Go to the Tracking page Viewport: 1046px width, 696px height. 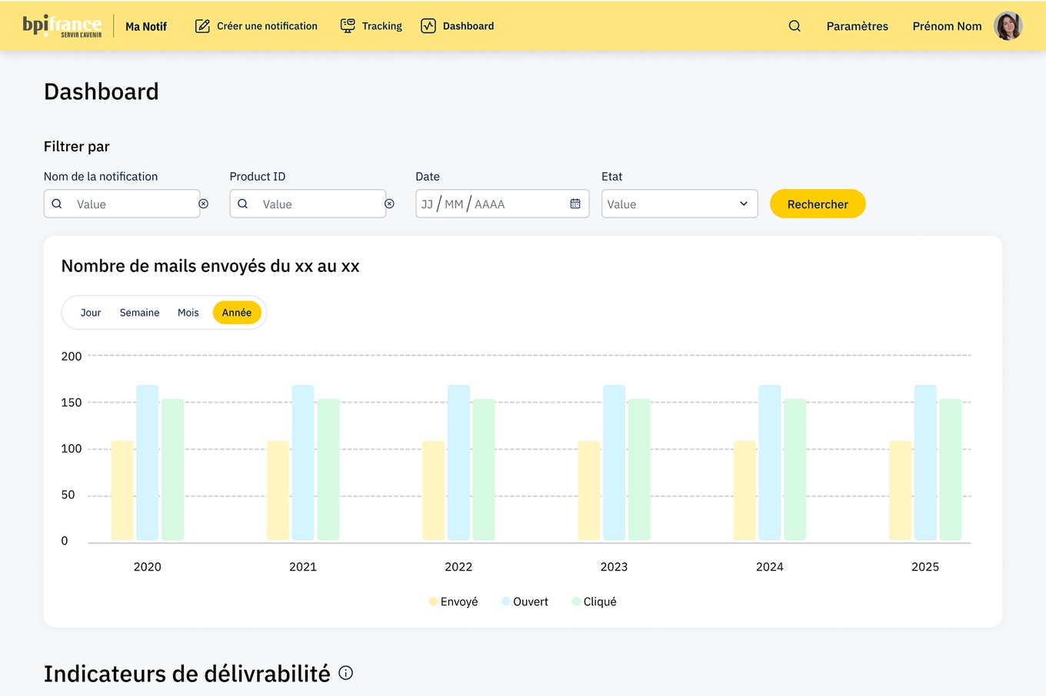click(371, 26)
